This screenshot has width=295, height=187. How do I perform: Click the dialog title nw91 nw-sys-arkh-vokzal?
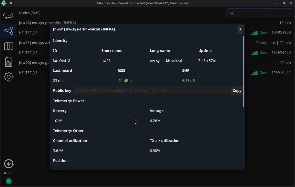tap(84, 29)
